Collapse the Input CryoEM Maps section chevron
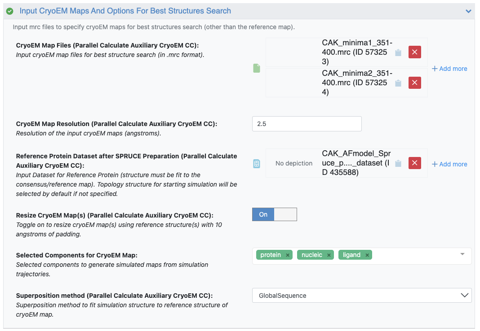Image resolution: width=480 pixels, height=331 pixels. click(468, 11)
